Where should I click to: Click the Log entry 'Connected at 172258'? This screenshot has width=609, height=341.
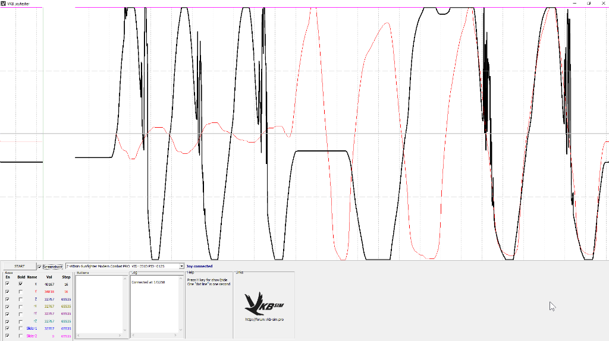pyautogui.click(x=148, y=282)
